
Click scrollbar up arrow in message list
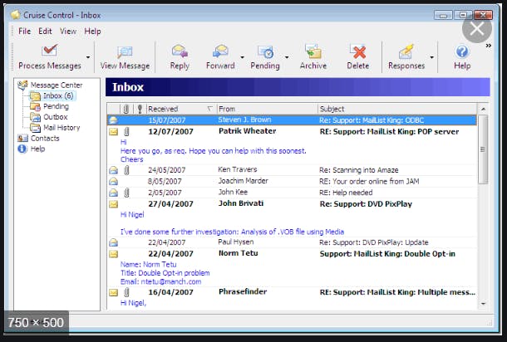pyautogui.click(x=483, y=109)
